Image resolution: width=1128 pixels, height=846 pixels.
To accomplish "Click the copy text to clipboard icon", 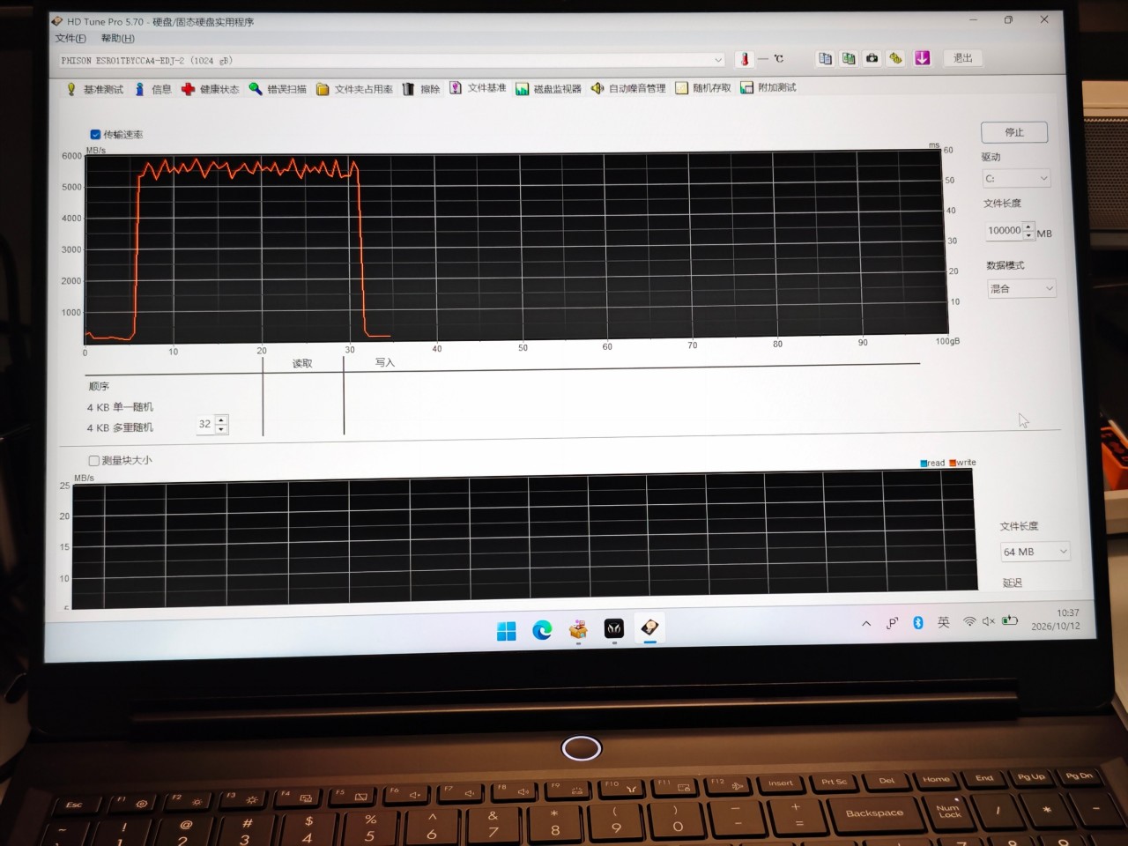I will [x=825, y=58].
